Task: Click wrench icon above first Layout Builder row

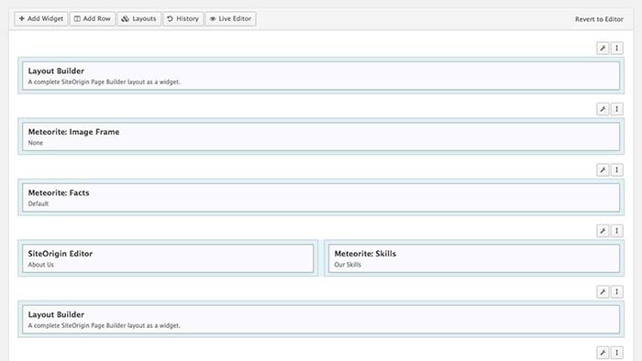Action: [x=603, y=49]
